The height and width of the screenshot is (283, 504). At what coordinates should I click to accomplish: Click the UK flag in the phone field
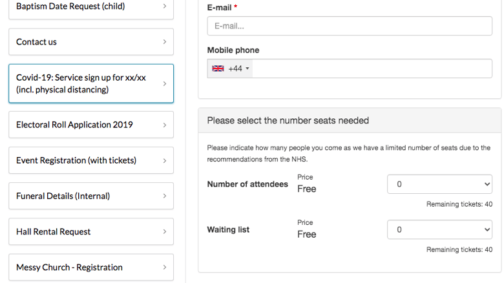(218, 68)
